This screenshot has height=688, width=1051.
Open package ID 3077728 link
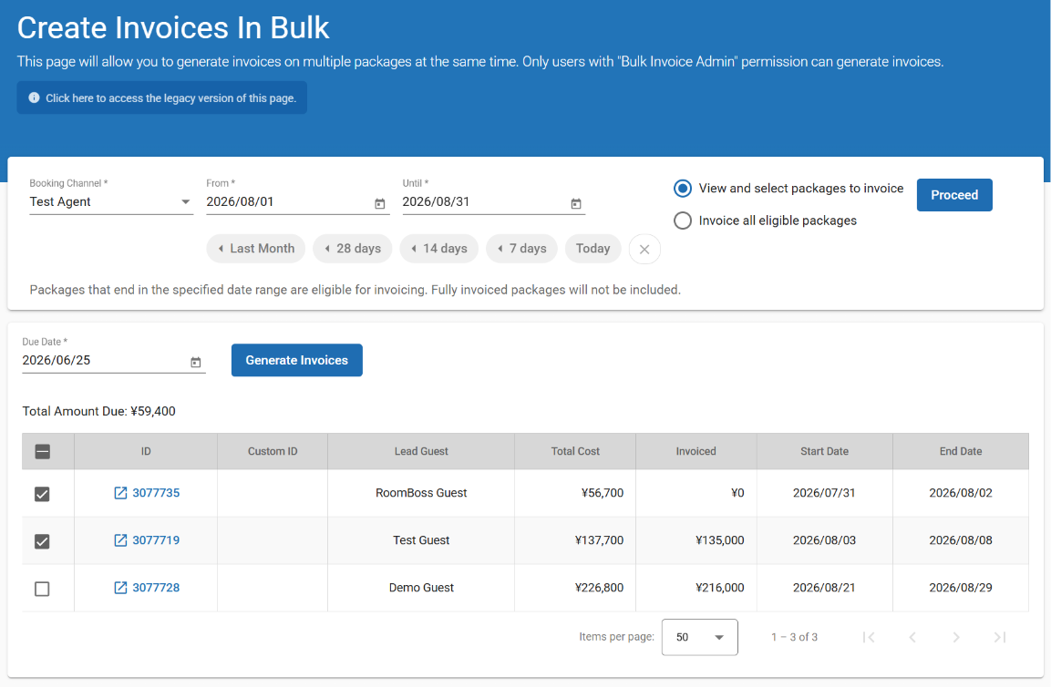click(156, 588)
